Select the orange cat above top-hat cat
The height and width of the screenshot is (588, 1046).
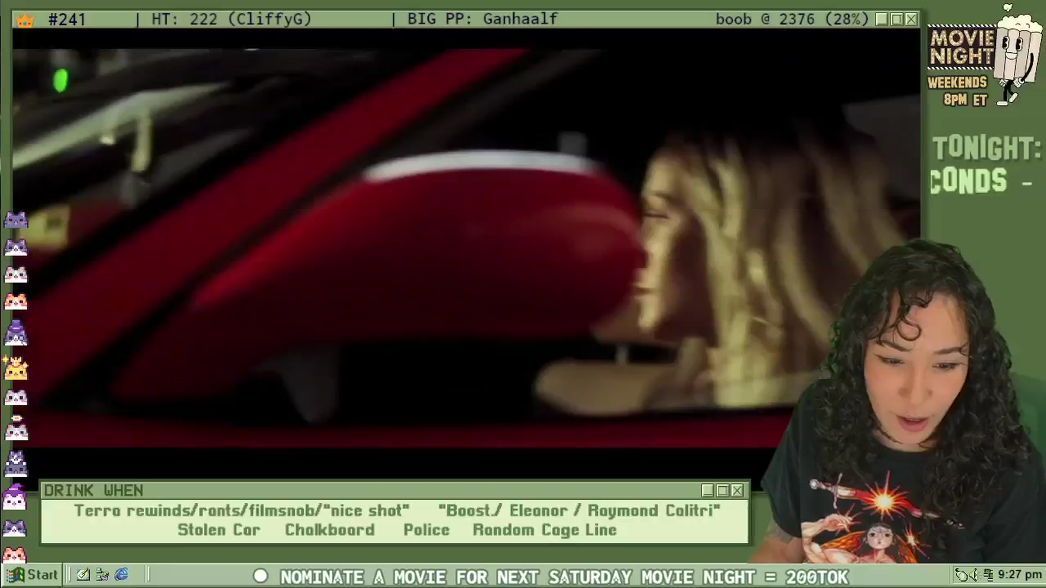point(16,301)
